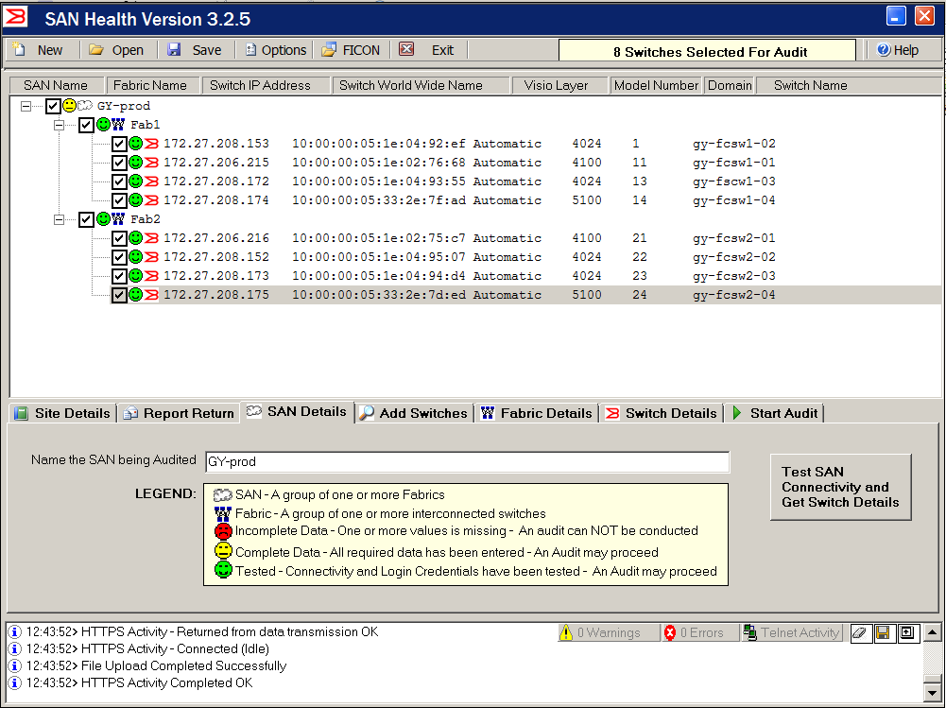Click the Brocade logo in title bar
The height and width of the screenshot is (708, 946).
[x=16, y=17]
